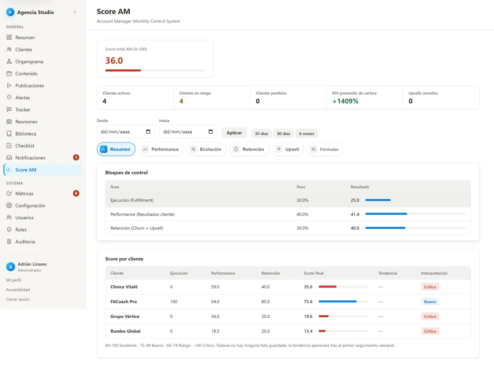The image size is (494, 387).
Task: Click the Métricas badge showing 8
Action: pos(76,193)
